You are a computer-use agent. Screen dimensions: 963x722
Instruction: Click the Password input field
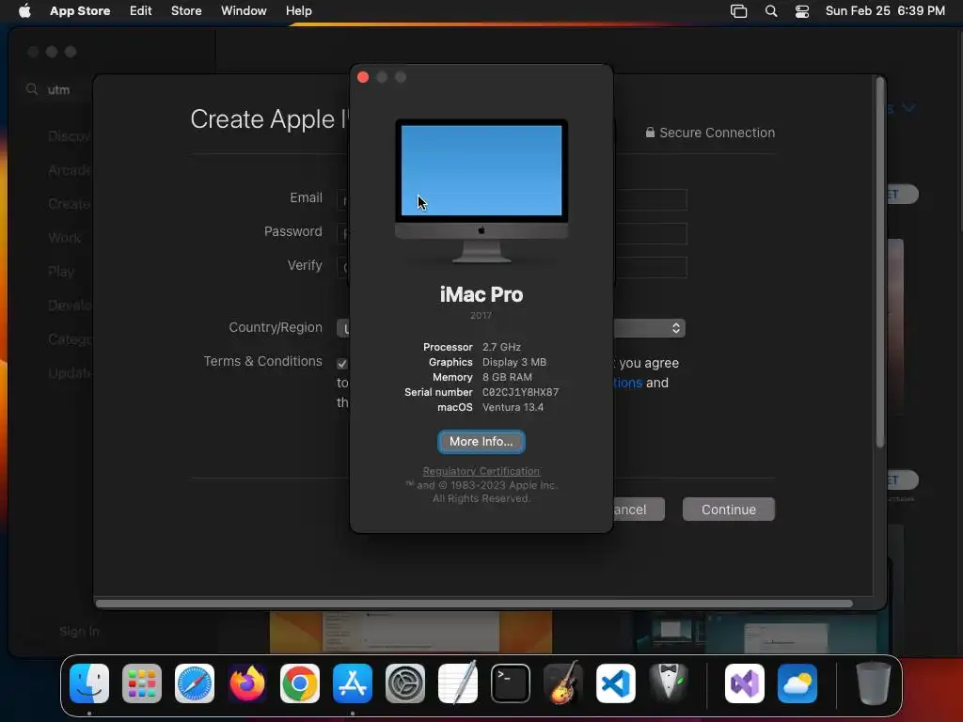coord(650,233)
